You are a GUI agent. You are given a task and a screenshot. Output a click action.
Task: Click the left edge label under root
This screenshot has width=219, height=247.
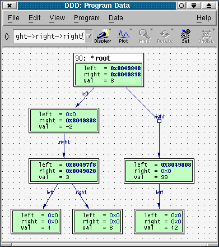coord(85,94)
